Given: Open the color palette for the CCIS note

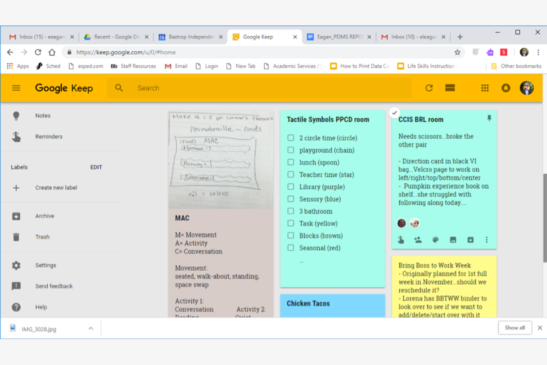Looking at the screenshot, I should tap(435, 240).
